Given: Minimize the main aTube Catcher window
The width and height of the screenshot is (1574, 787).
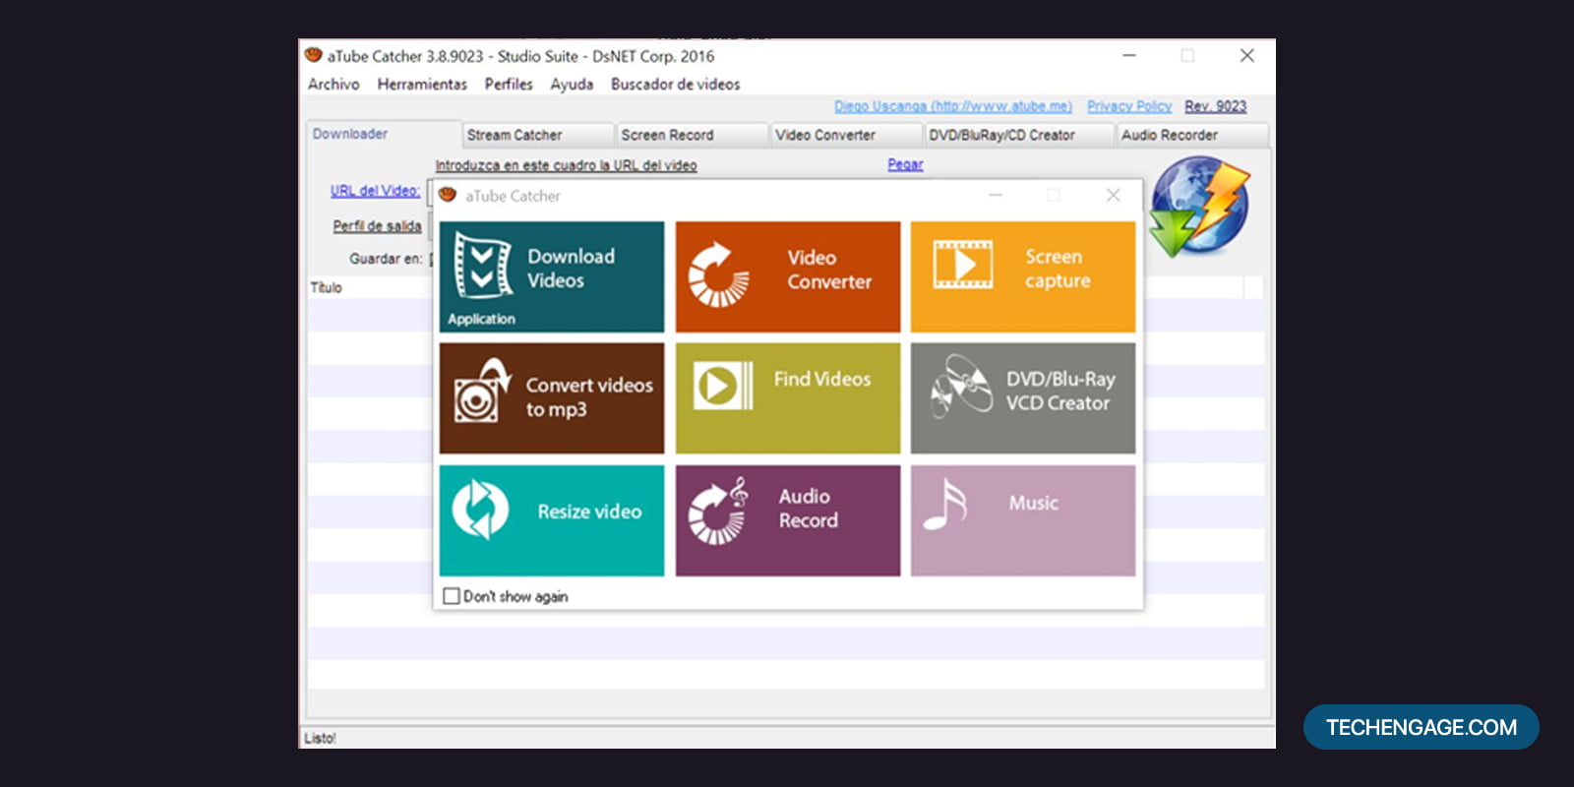Looking at the screenshot, I should pyautogui.click(x=1129, y=55).
